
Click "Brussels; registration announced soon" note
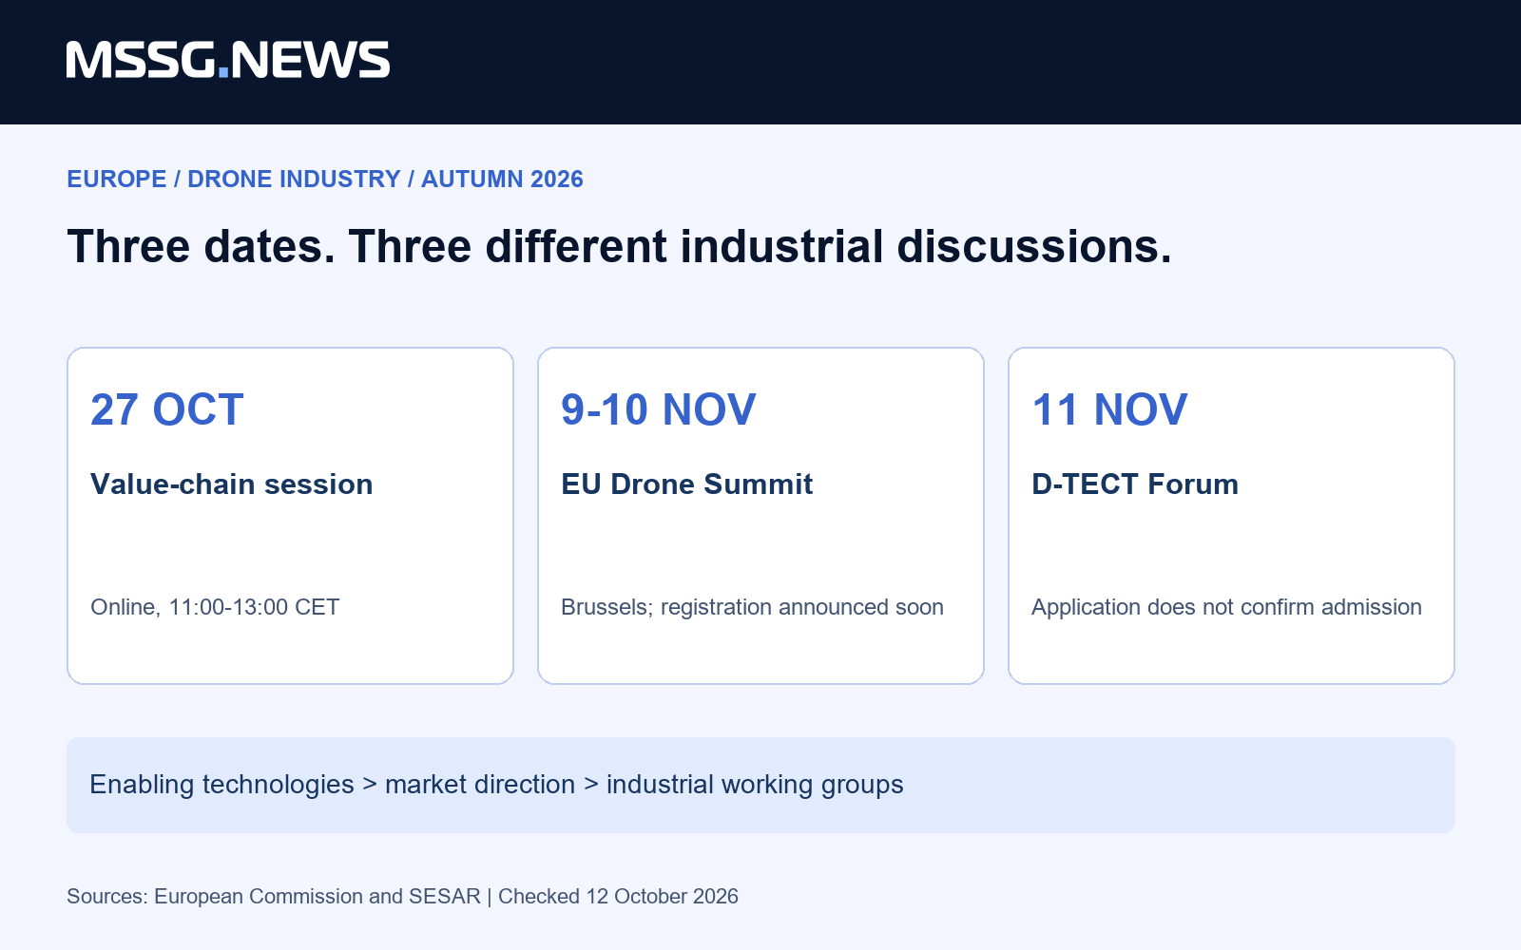752,607
